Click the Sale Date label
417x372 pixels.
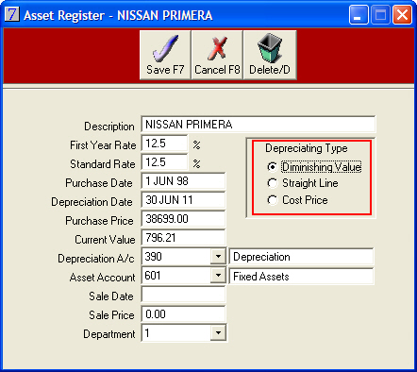click(x=111, y=296)
